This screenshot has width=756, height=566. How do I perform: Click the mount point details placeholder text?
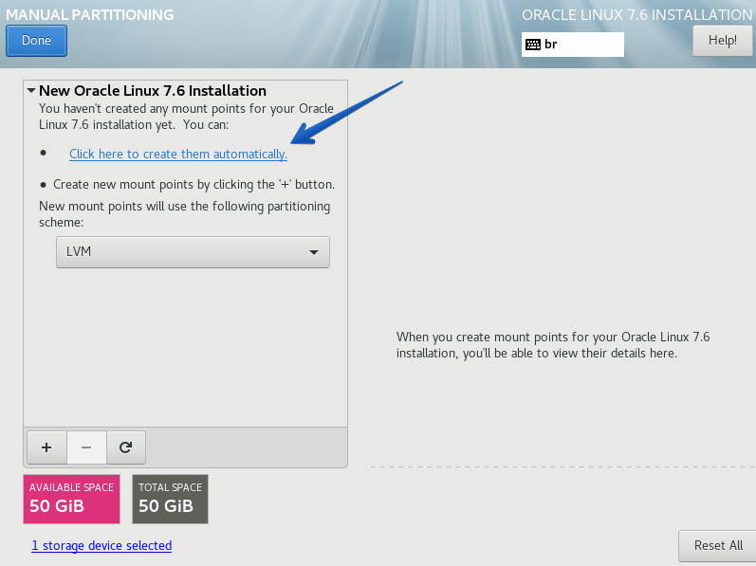tap(552, 345)
